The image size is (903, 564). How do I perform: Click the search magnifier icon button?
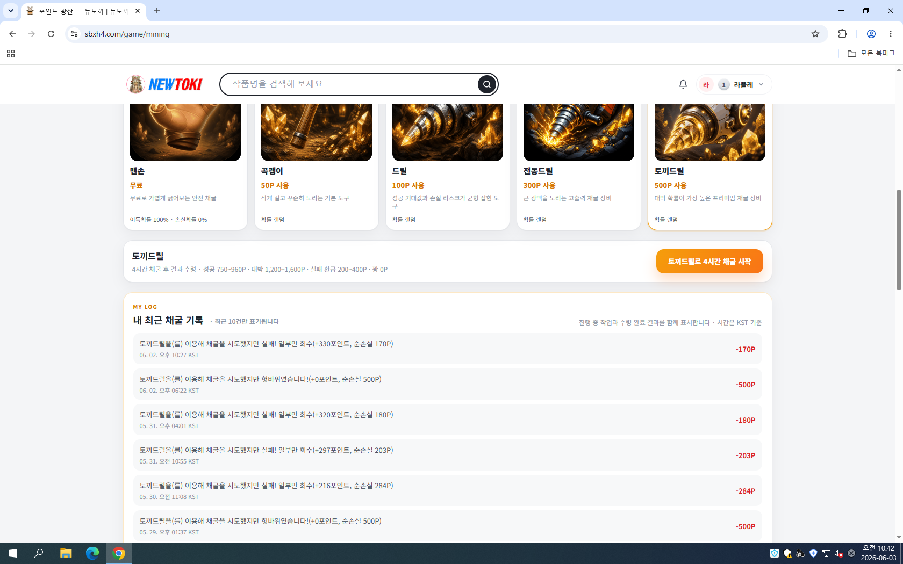(x=486, y=84)
